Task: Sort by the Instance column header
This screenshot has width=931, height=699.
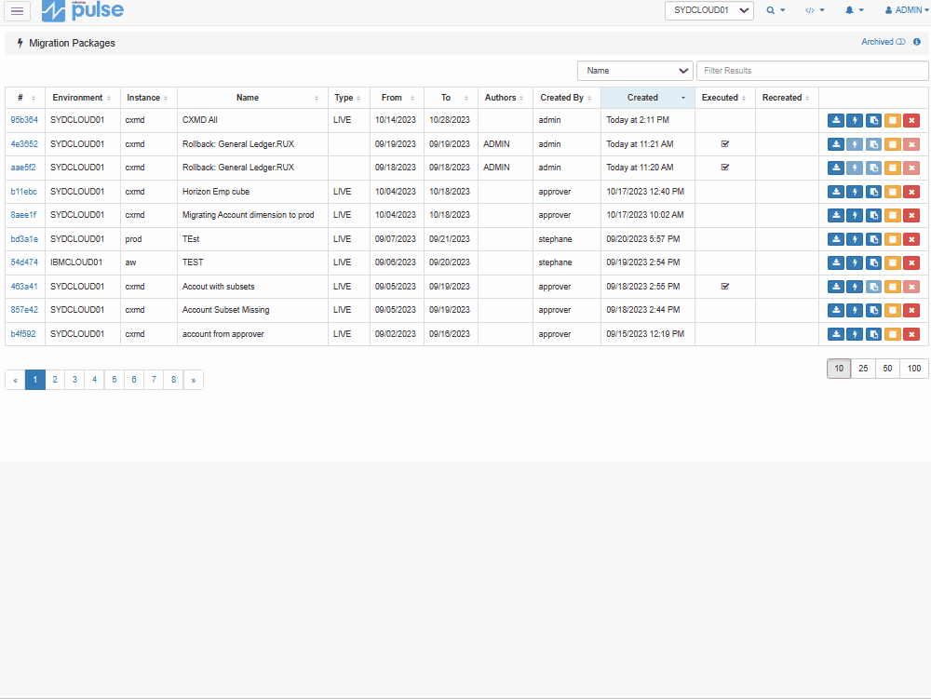Action: [x=148, y=98]
